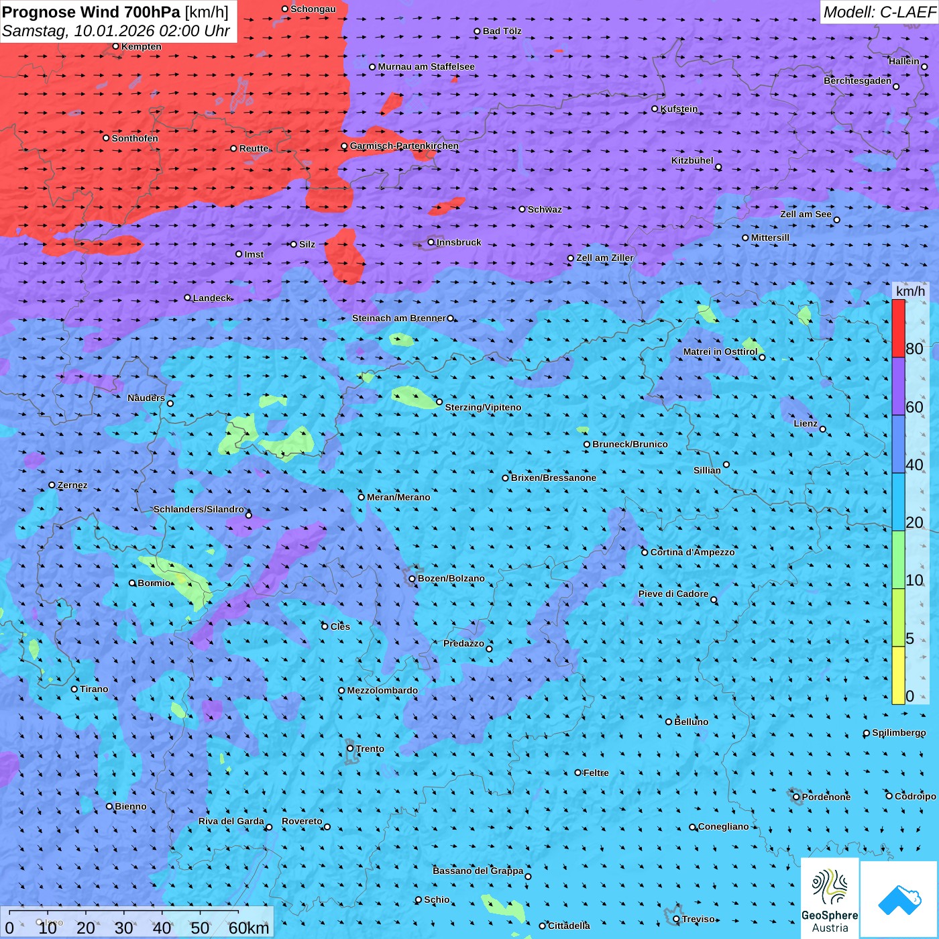The image size is (939, 939).
Task: Click the Landeck city marker
Action: pos(188,298)
